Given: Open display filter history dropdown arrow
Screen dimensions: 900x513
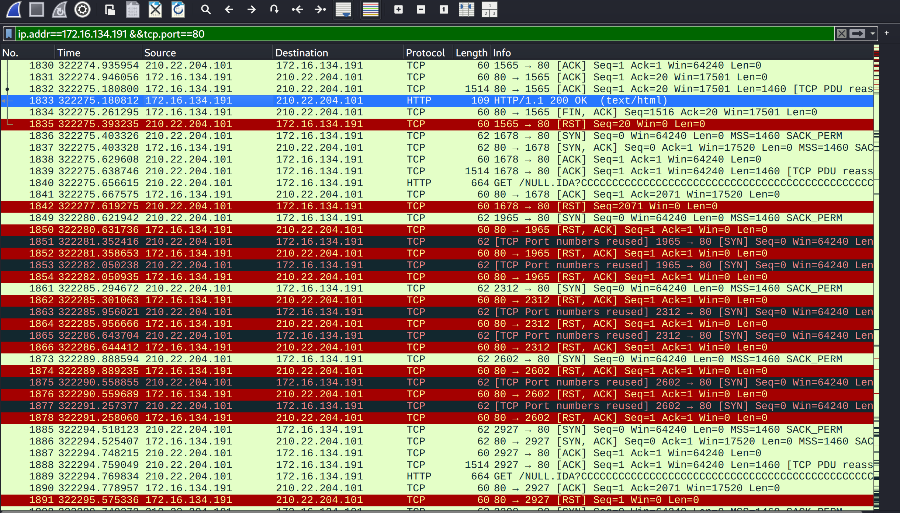Looking at the screenshot, I should [x=873, y=34].
